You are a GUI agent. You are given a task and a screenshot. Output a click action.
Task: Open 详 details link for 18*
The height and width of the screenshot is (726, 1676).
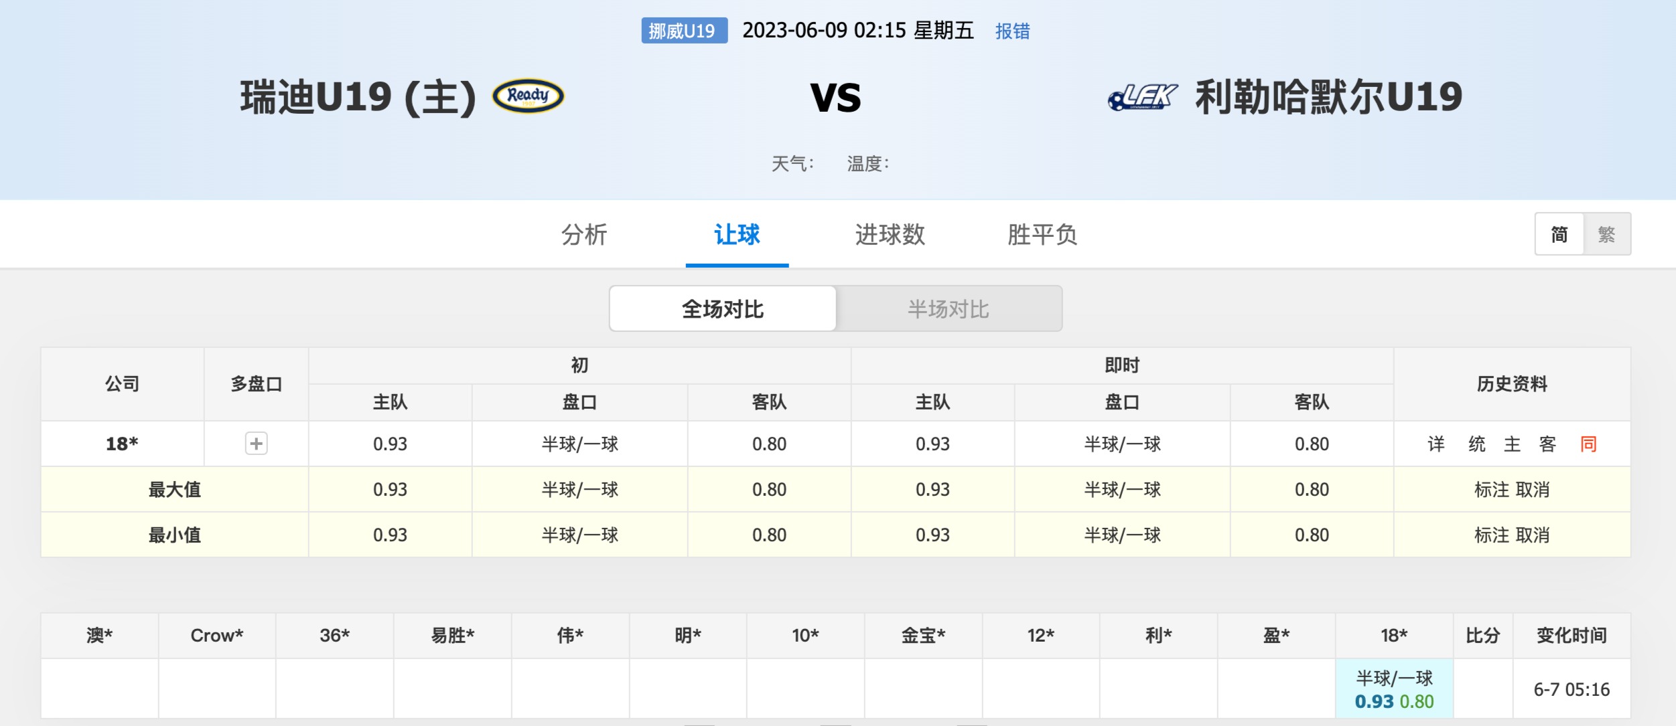pyautogui.click(x=1436, y=444)
